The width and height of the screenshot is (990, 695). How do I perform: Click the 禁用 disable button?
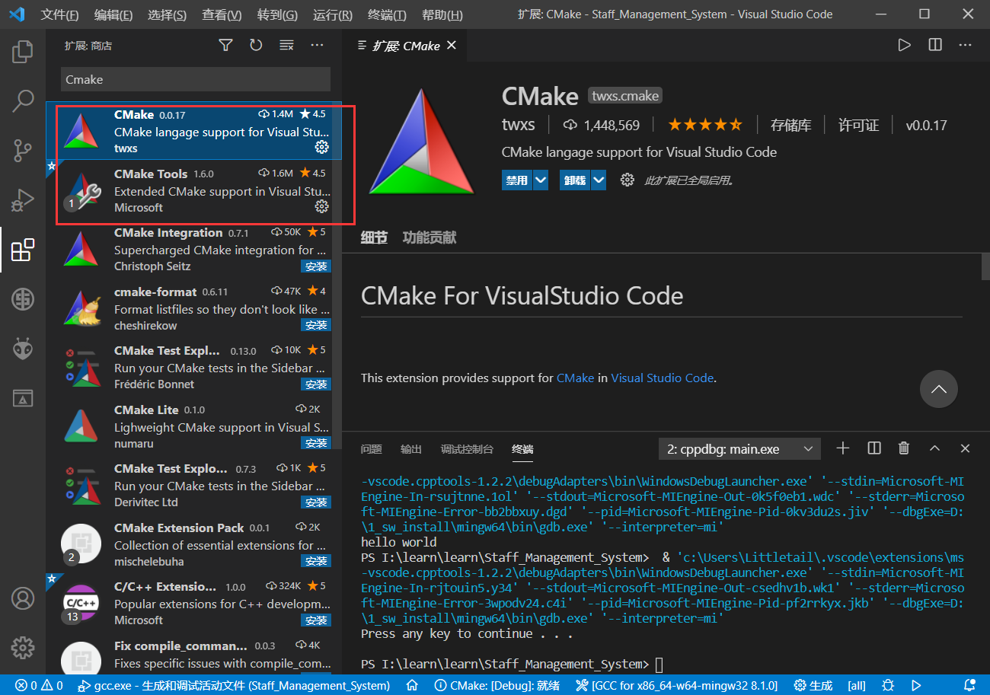coord(517,180)
